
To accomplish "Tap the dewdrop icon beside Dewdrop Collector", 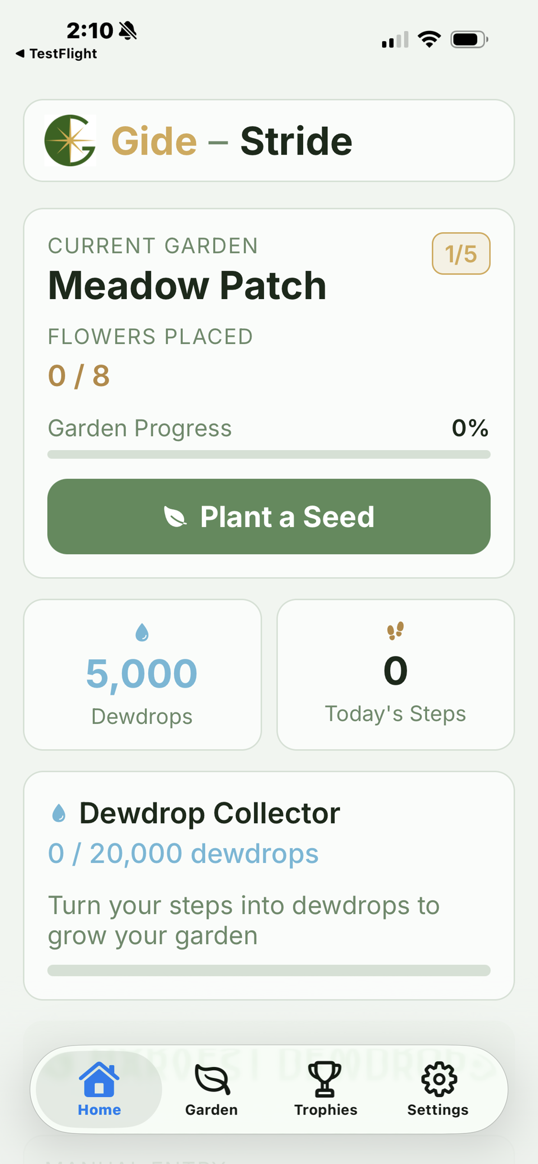I will pos(59,813).
